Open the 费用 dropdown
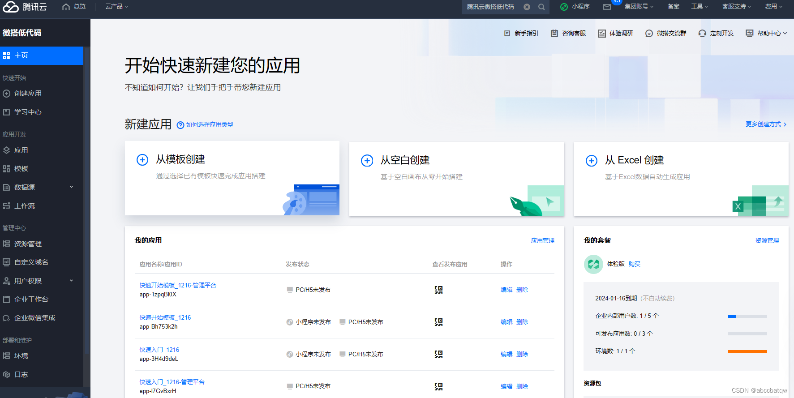 774,7
